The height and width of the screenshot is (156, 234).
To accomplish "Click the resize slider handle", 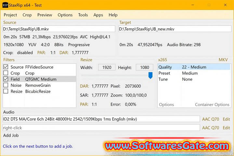I will tap(150, 75).
